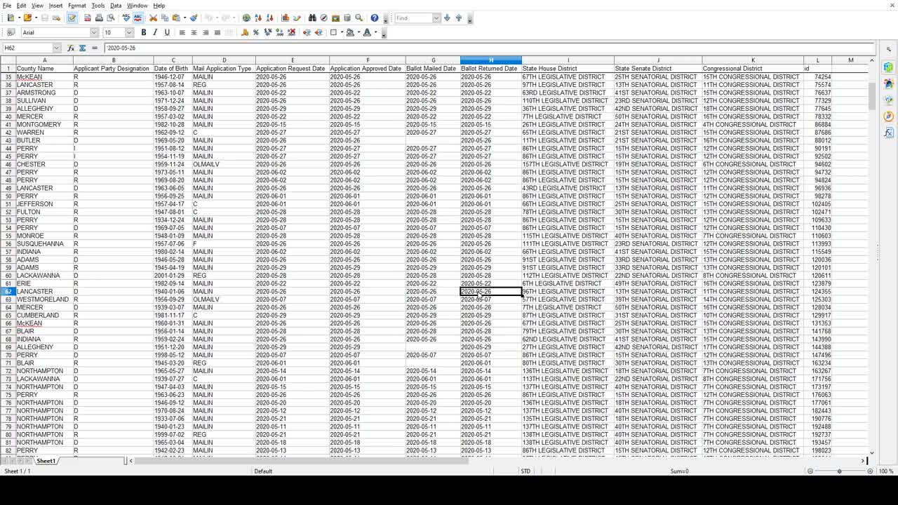The width and height of the screenshot is (898, 505).
Task: Click the Document as E-mail icon
Action: click(56, 18)
